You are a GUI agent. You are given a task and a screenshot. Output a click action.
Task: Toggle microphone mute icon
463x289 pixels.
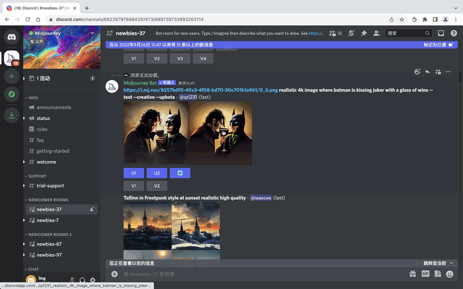tap(72, 280)
